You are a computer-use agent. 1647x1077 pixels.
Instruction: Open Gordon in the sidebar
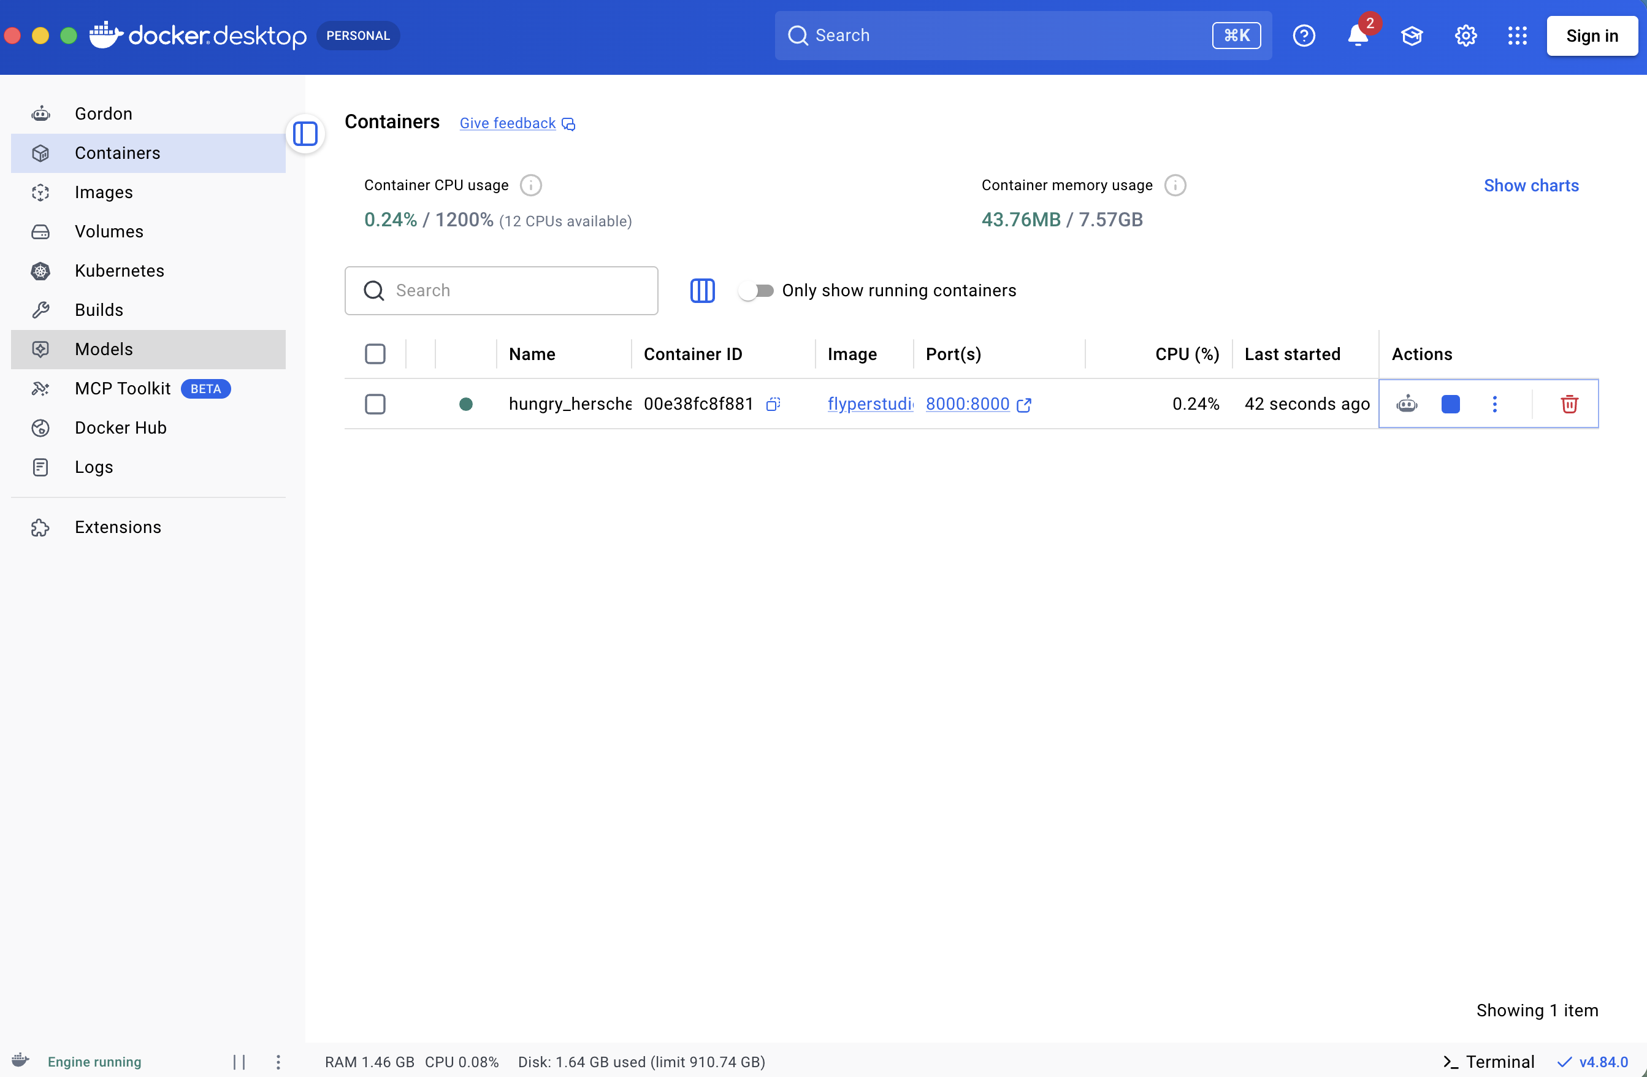click(148, 113)
